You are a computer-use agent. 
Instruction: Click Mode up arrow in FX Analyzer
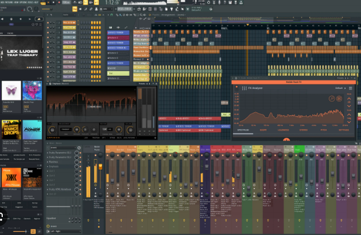pyautogui.click(x=349, y=99)
